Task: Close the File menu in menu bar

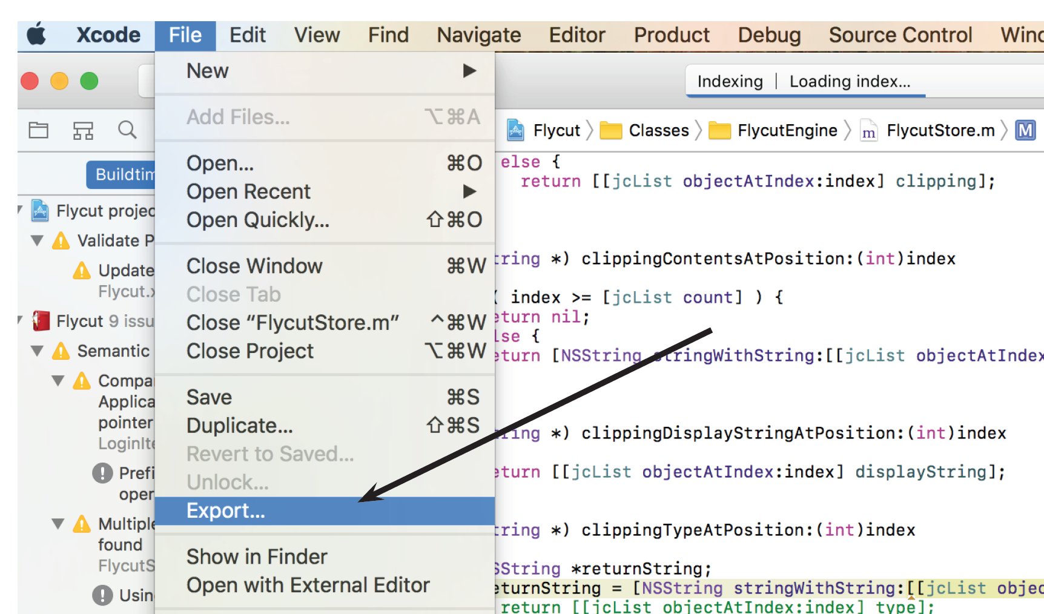Action: click(x=185, y=35)
